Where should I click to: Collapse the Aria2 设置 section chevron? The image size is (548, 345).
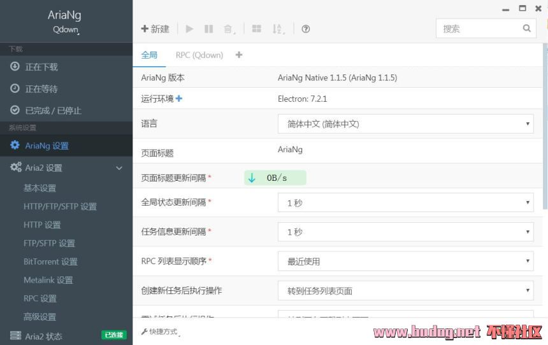point(119,168)
